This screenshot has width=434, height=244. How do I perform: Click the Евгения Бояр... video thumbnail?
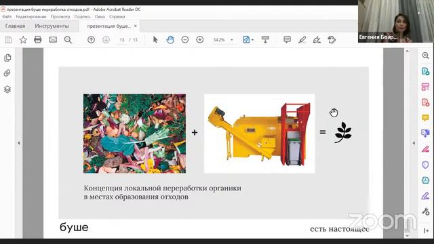(x=396, y=21)
